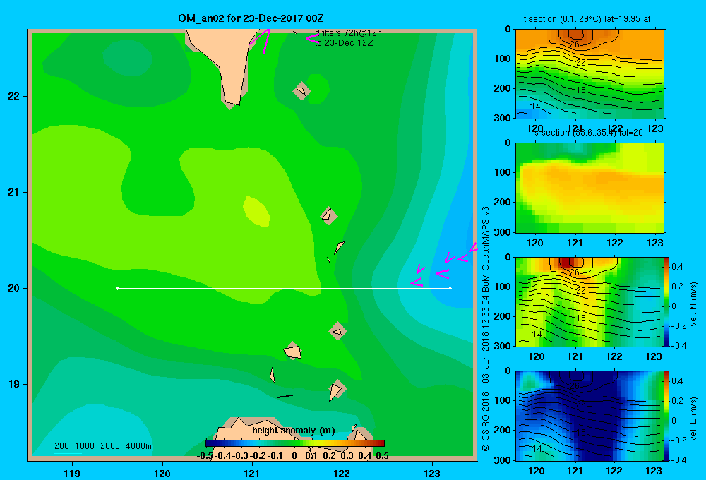Click the "0.5" value at the height anomaly colorbar's right end

point(382,456)
